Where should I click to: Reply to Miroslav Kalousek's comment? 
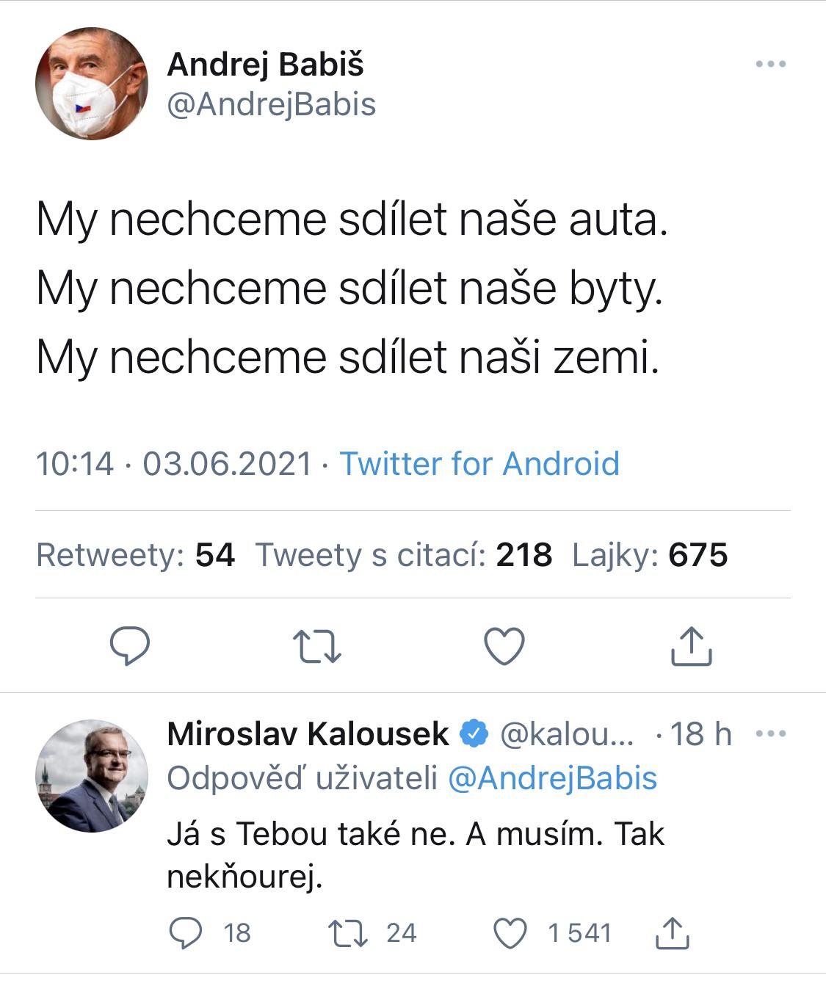[x=186, y=933]
